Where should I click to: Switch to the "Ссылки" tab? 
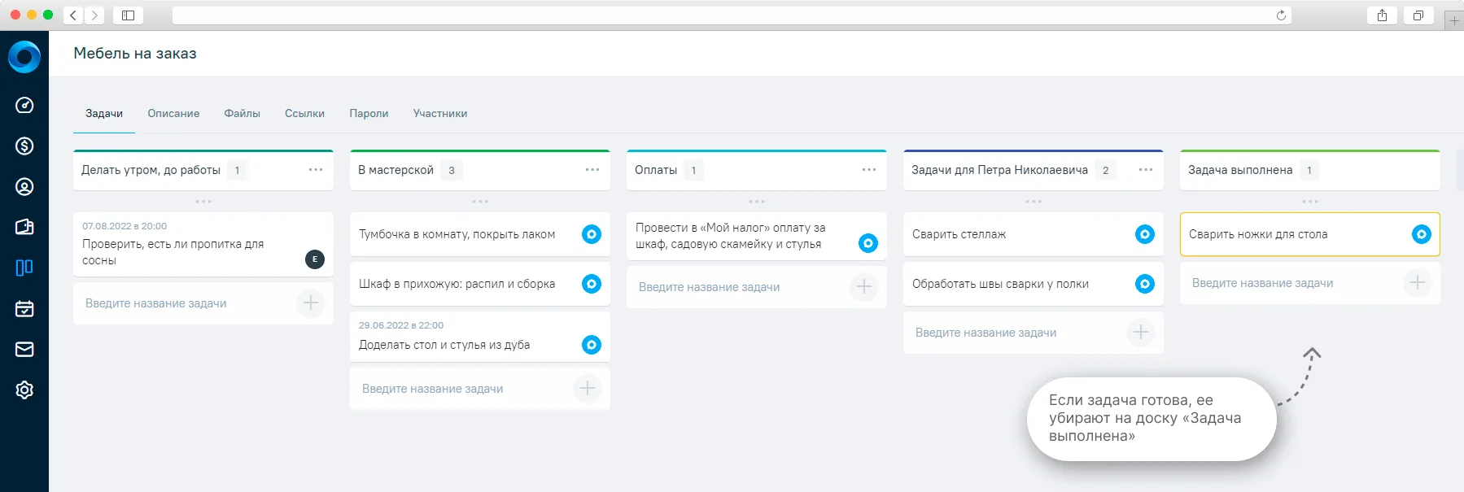[304, 114]
